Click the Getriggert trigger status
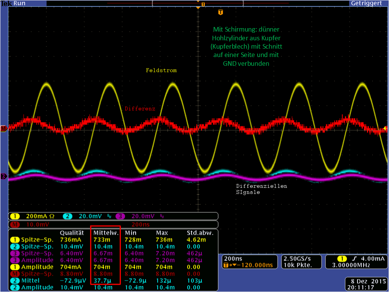Screen dimensions: 389x292 click(367, 3)
